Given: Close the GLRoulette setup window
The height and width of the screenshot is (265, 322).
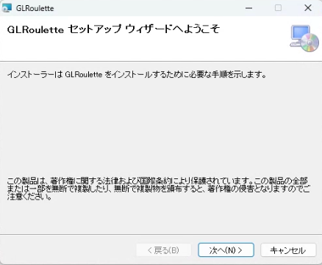Looking at the screenshot, I should point(308,8).
